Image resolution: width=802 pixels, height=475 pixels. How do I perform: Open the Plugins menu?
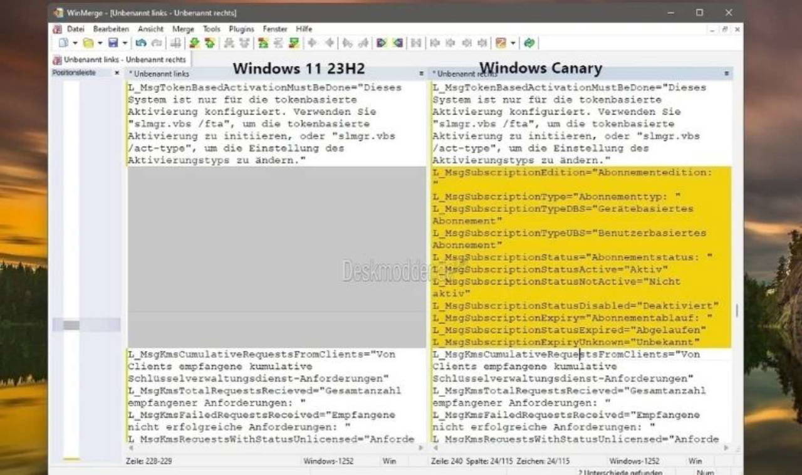pyautogui.click(x=241, y=29)
